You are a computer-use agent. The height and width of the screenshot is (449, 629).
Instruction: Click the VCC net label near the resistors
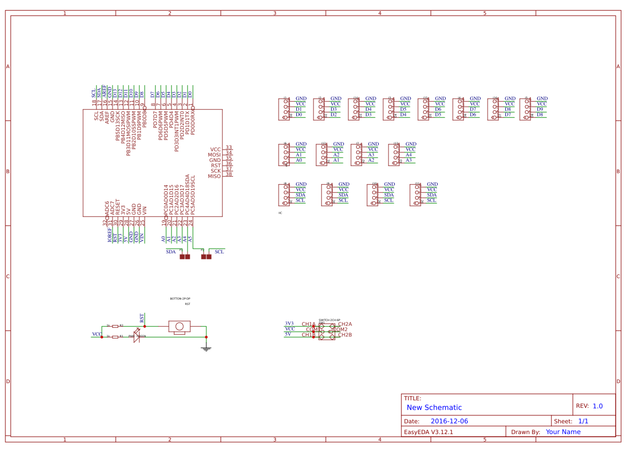coord(96,334)
